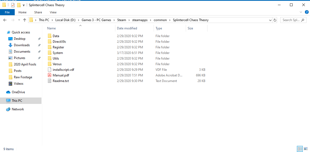Expand the ribbon with chevron
The width and height of the screenshot is (310, 152).
[x=301, y=12]
